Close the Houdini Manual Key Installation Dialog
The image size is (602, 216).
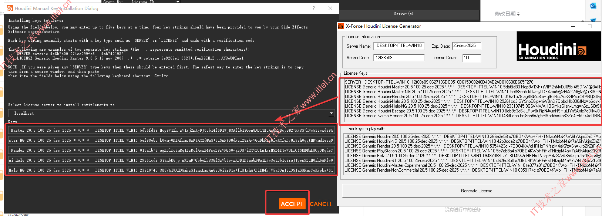pyautogui.click(x=330, y=8)
